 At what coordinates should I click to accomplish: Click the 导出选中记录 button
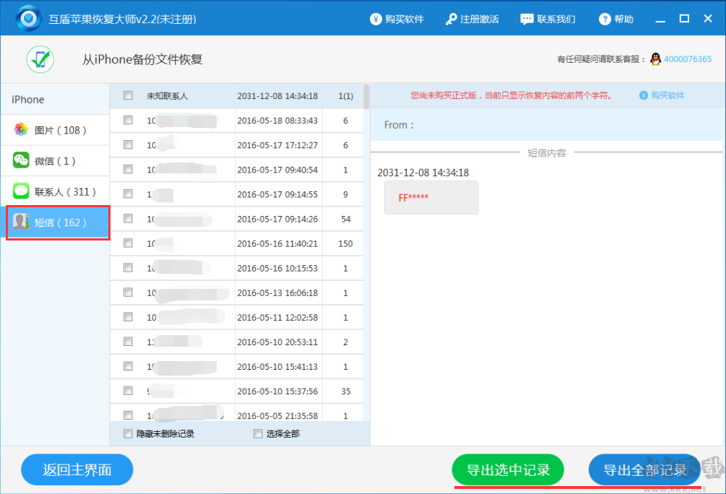(x=508, y=469)
